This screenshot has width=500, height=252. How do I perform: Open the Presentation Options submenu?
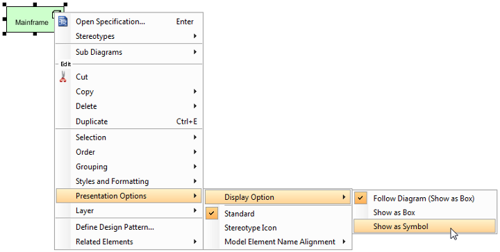coord(129,196)
